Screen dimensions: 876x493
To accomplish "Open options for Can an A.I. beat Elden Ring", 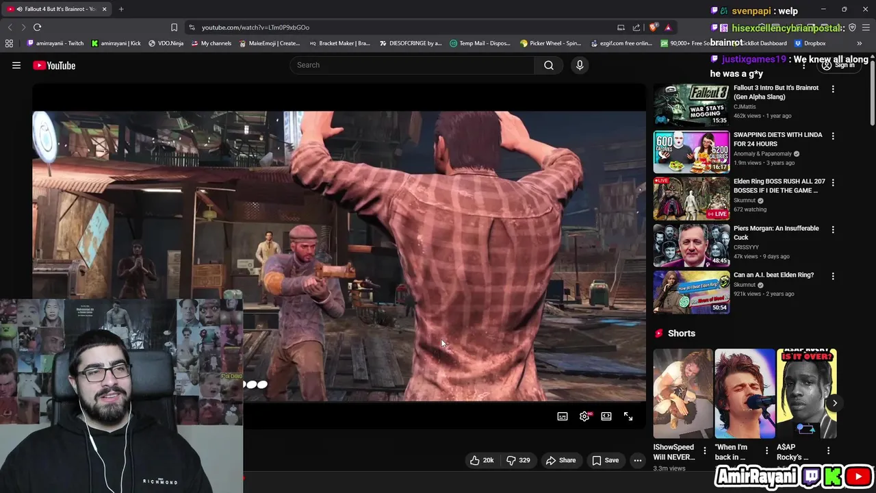I will 833,276.
